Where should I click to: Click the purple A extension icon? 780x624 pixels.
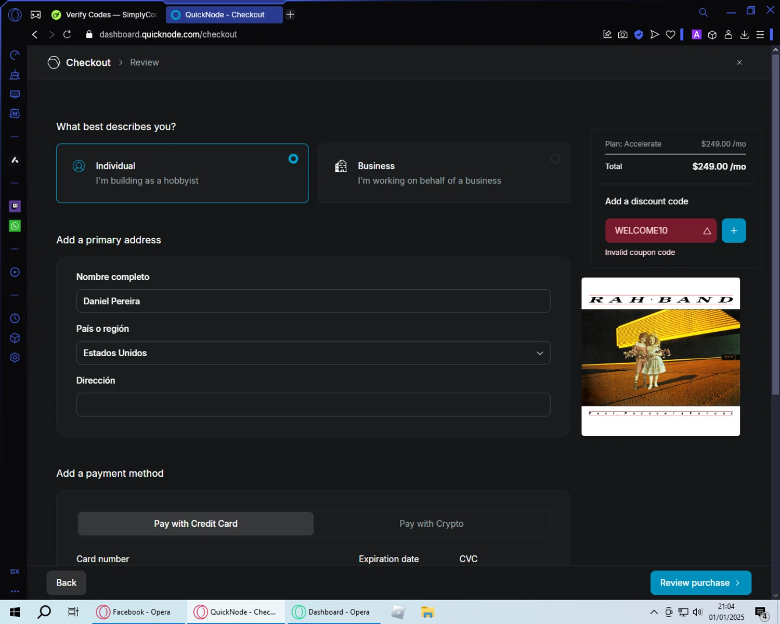click(x=696, y=34)
